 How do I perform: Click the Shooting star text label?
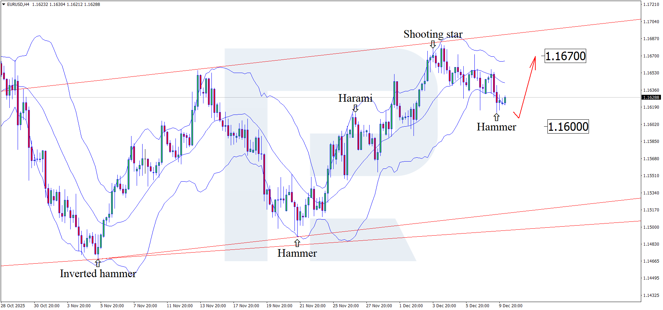433,34
